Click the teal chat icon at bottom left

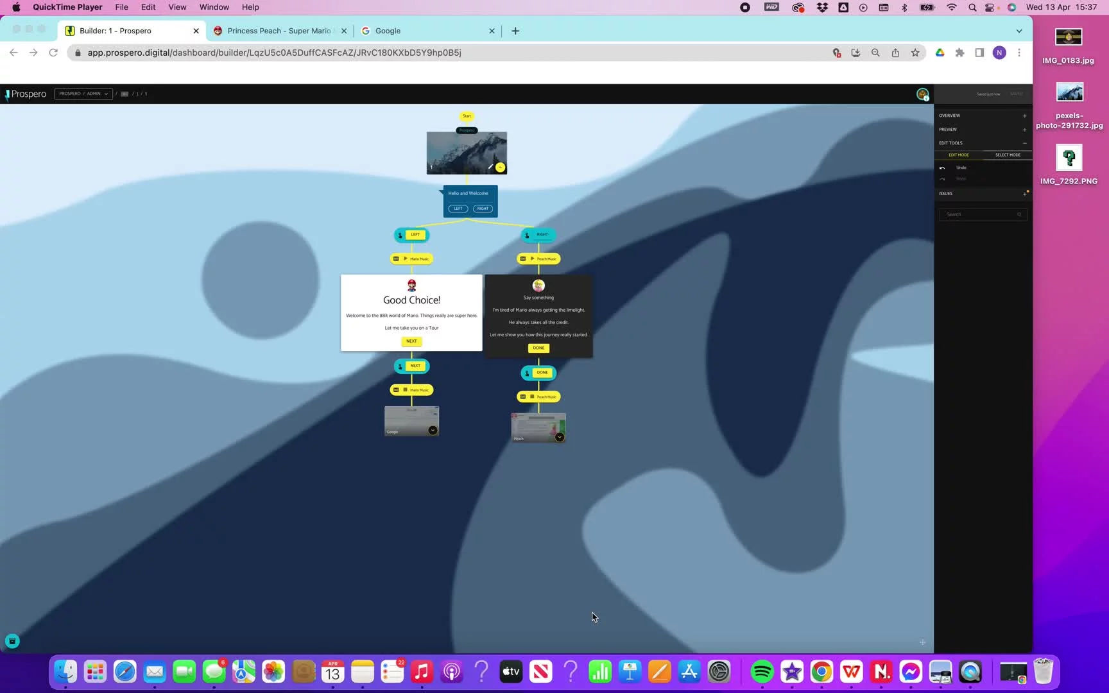click(x=12, y=641)
